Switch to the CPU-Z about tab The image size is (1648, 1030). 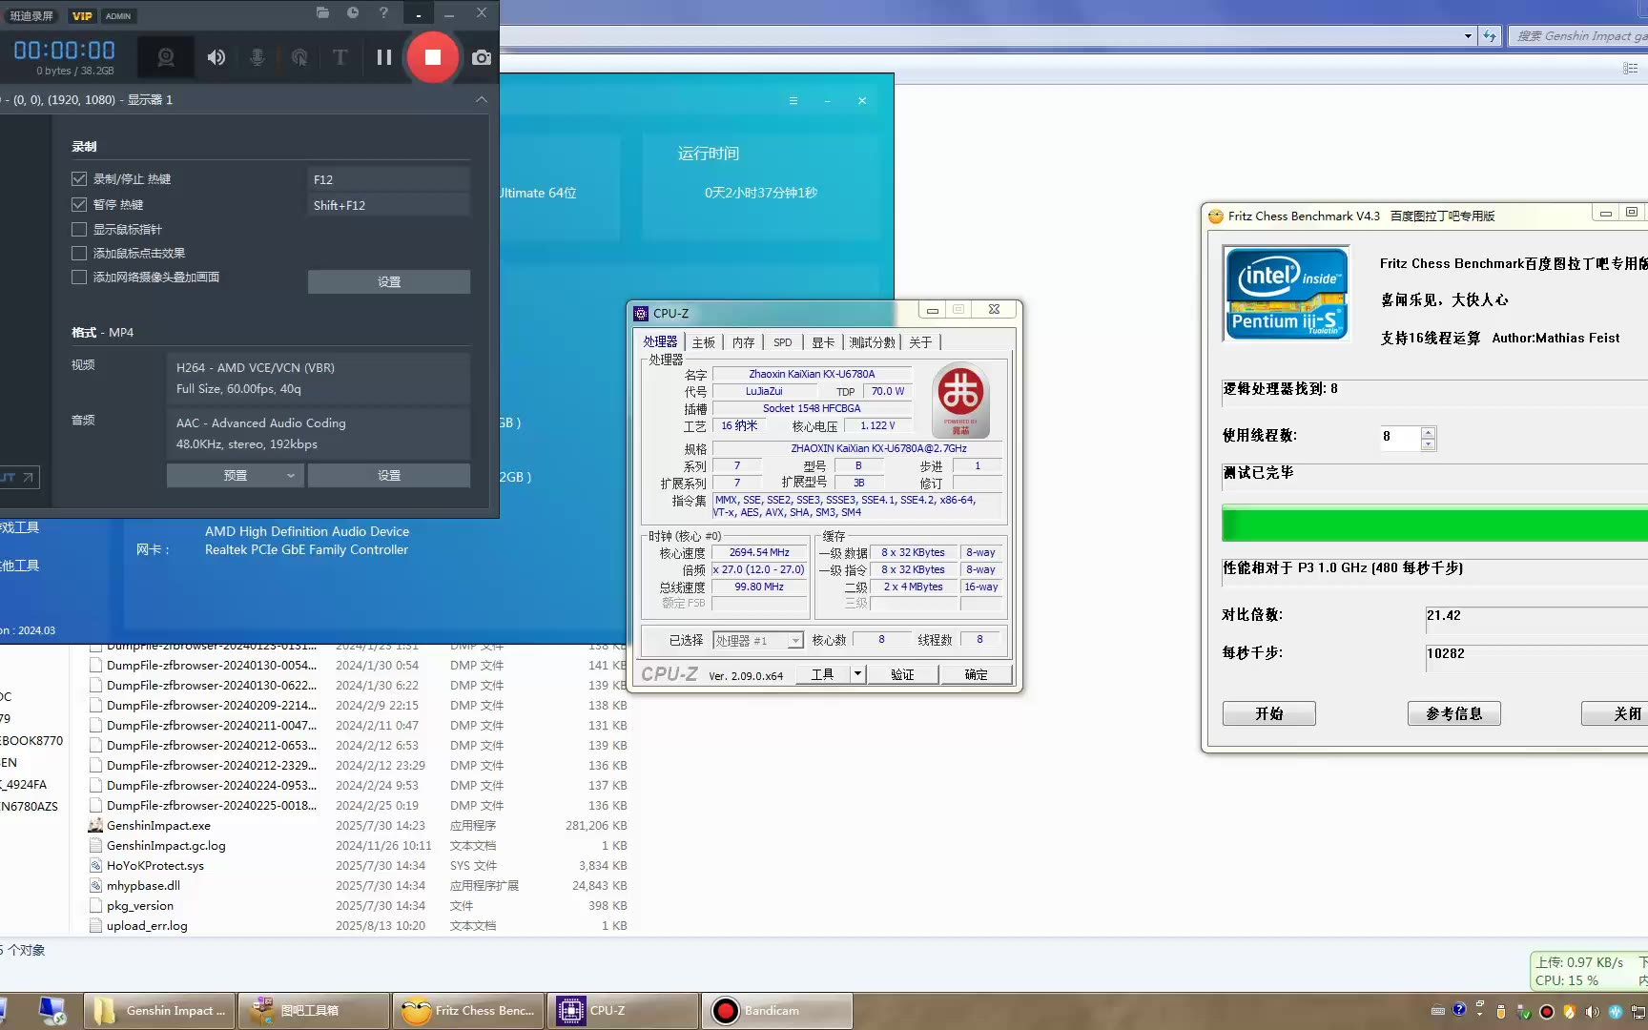[x=920, y=342]
